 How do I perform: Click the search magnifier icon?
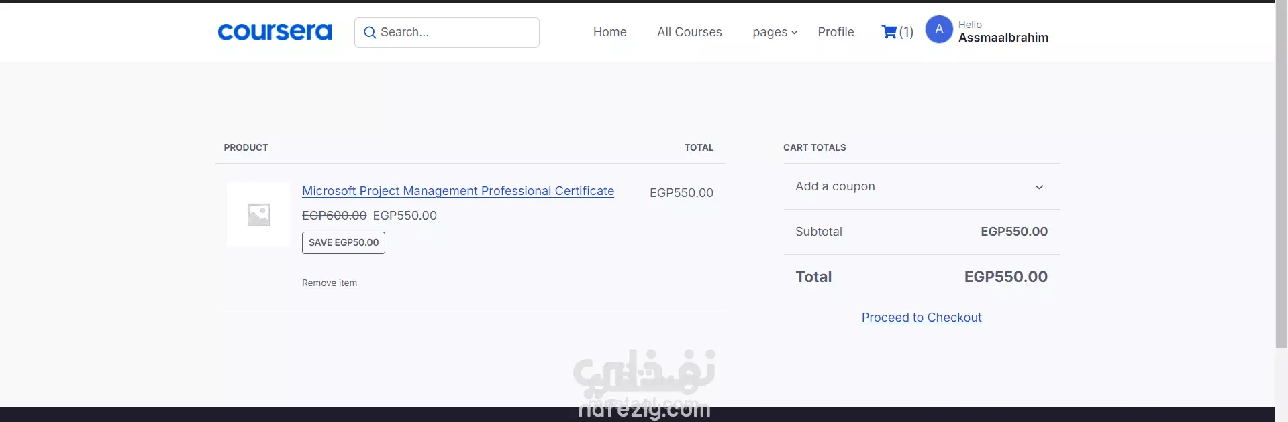[370, 32]
